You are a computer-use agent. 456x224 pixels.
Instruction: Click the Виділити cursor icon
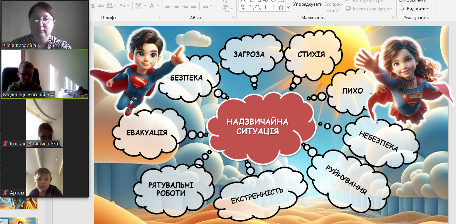click(x=403, y=9)
